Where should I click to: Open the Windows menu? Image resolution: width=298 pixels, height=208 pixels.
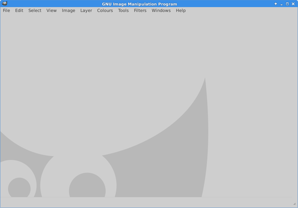(161, 10)
